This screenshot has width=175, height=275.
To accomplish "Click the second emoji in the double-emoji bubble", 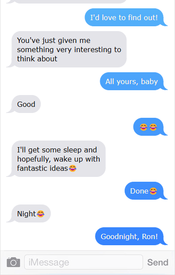I will click(153, 127).
